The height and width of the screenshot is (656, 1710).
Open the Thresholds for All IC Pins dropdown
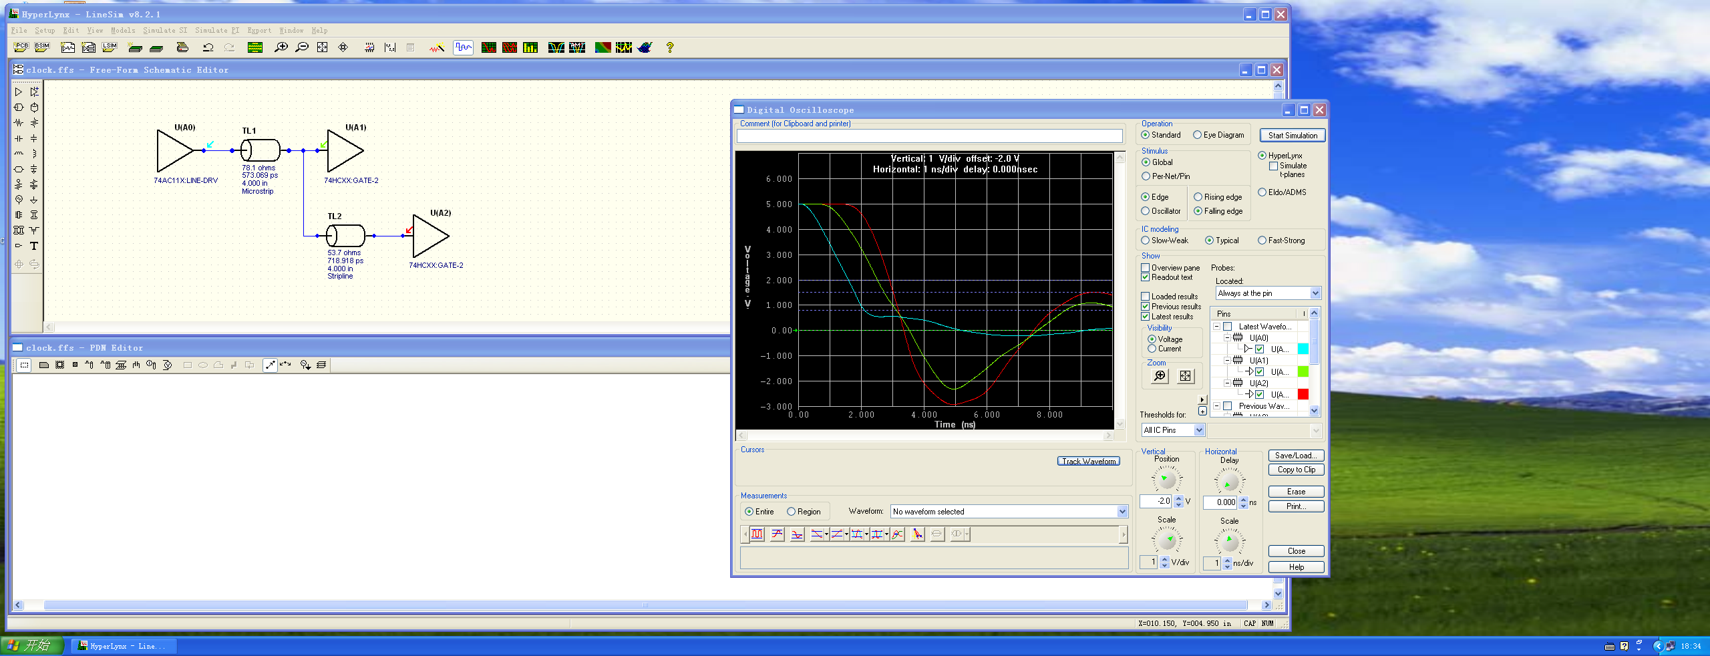(x=1199, y=430)
